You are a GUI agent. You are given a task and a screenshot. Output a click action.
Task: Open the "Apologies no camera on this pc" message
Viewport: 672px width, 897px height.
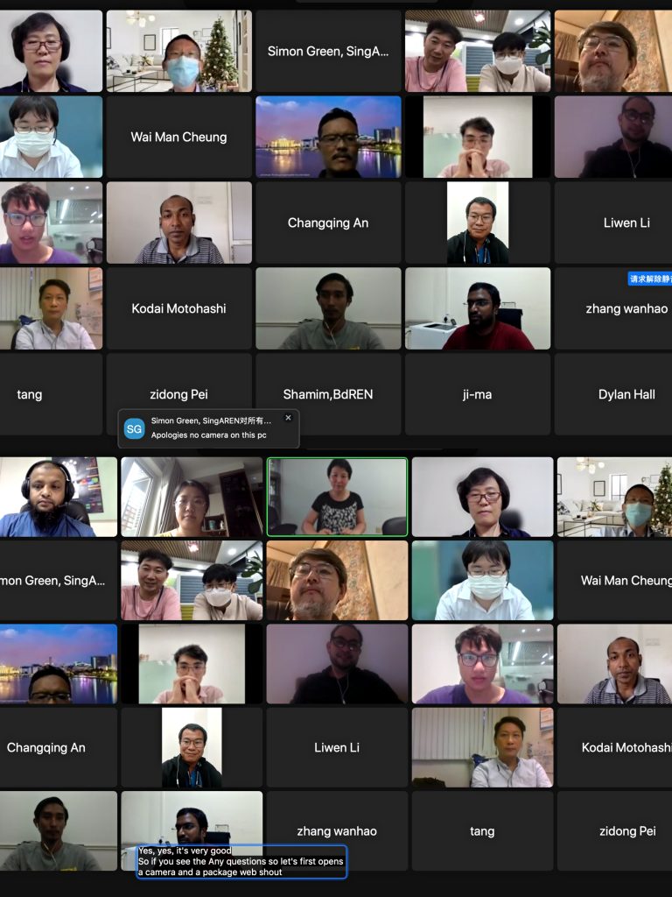click(208, 434)
